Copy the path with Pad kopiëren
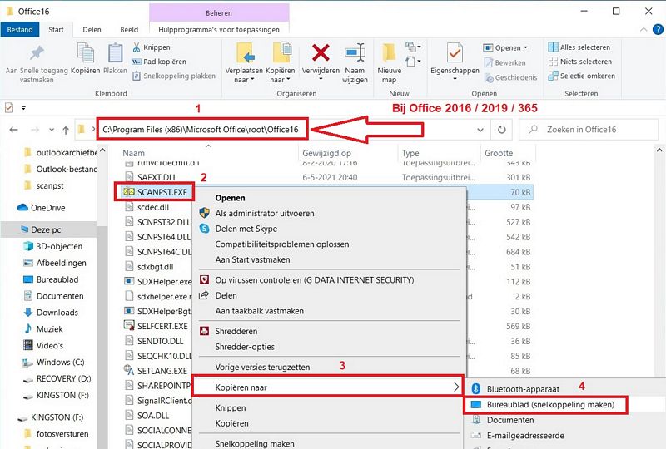This screenshot has width=666, height=449. coord(159,62)
